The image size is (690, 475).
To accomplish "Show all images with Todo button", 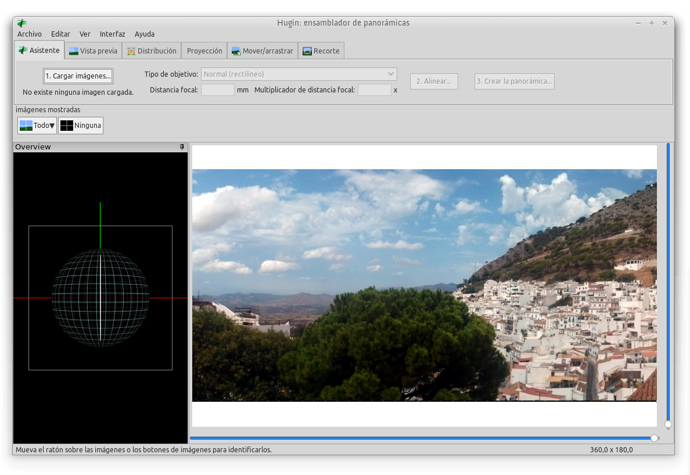I will tap(37, 126).
